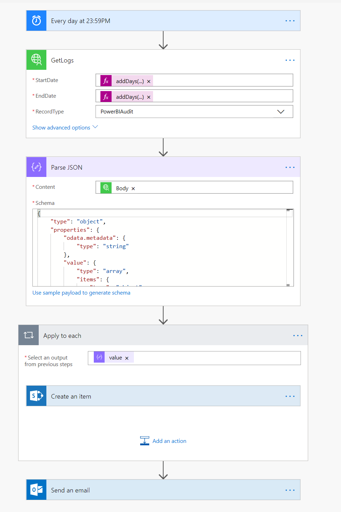Click Use sample payload to generate schema

[81, 293]
